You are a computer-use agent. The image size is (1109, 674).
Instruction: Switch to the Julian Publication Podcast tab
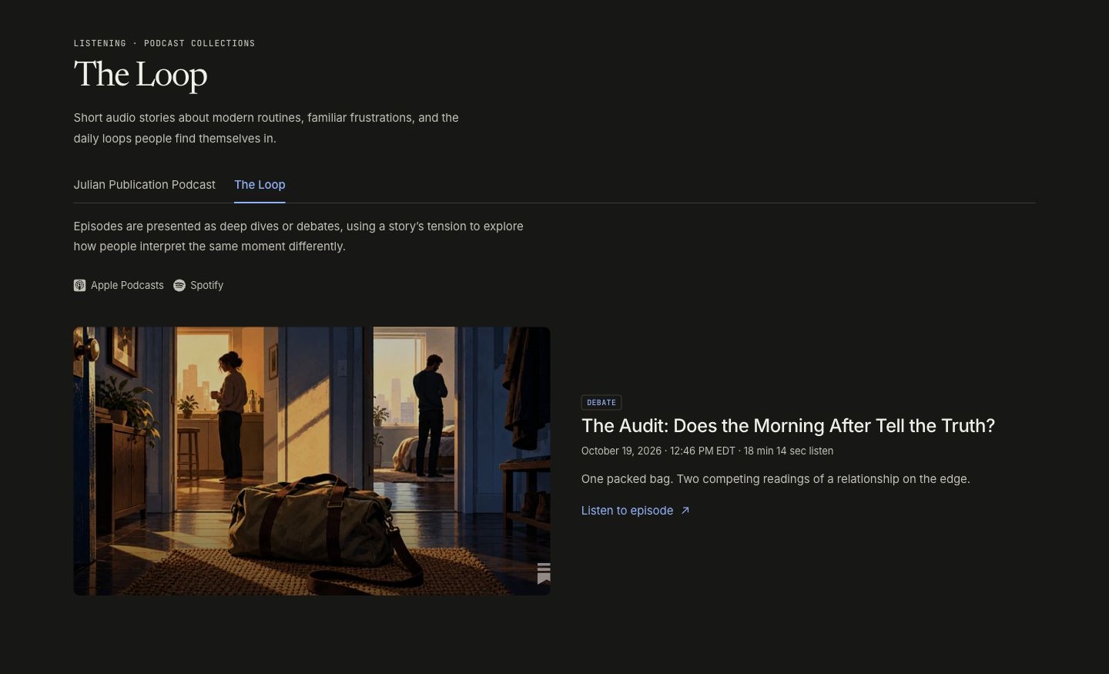[145, 185]
